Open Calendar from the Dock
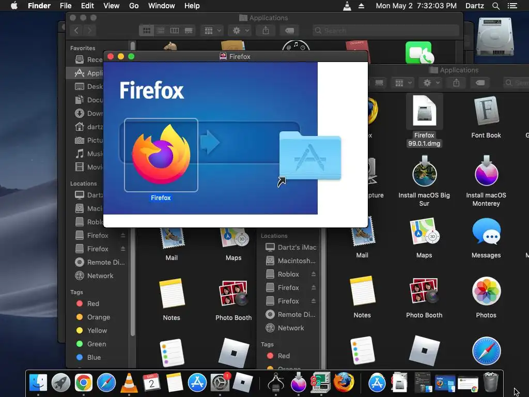 (151, 383)
